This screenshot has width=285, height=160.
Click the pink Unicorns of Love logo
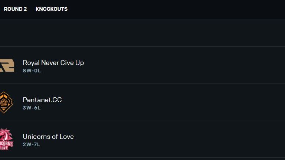pyautogui.click(x=6, y=139)
